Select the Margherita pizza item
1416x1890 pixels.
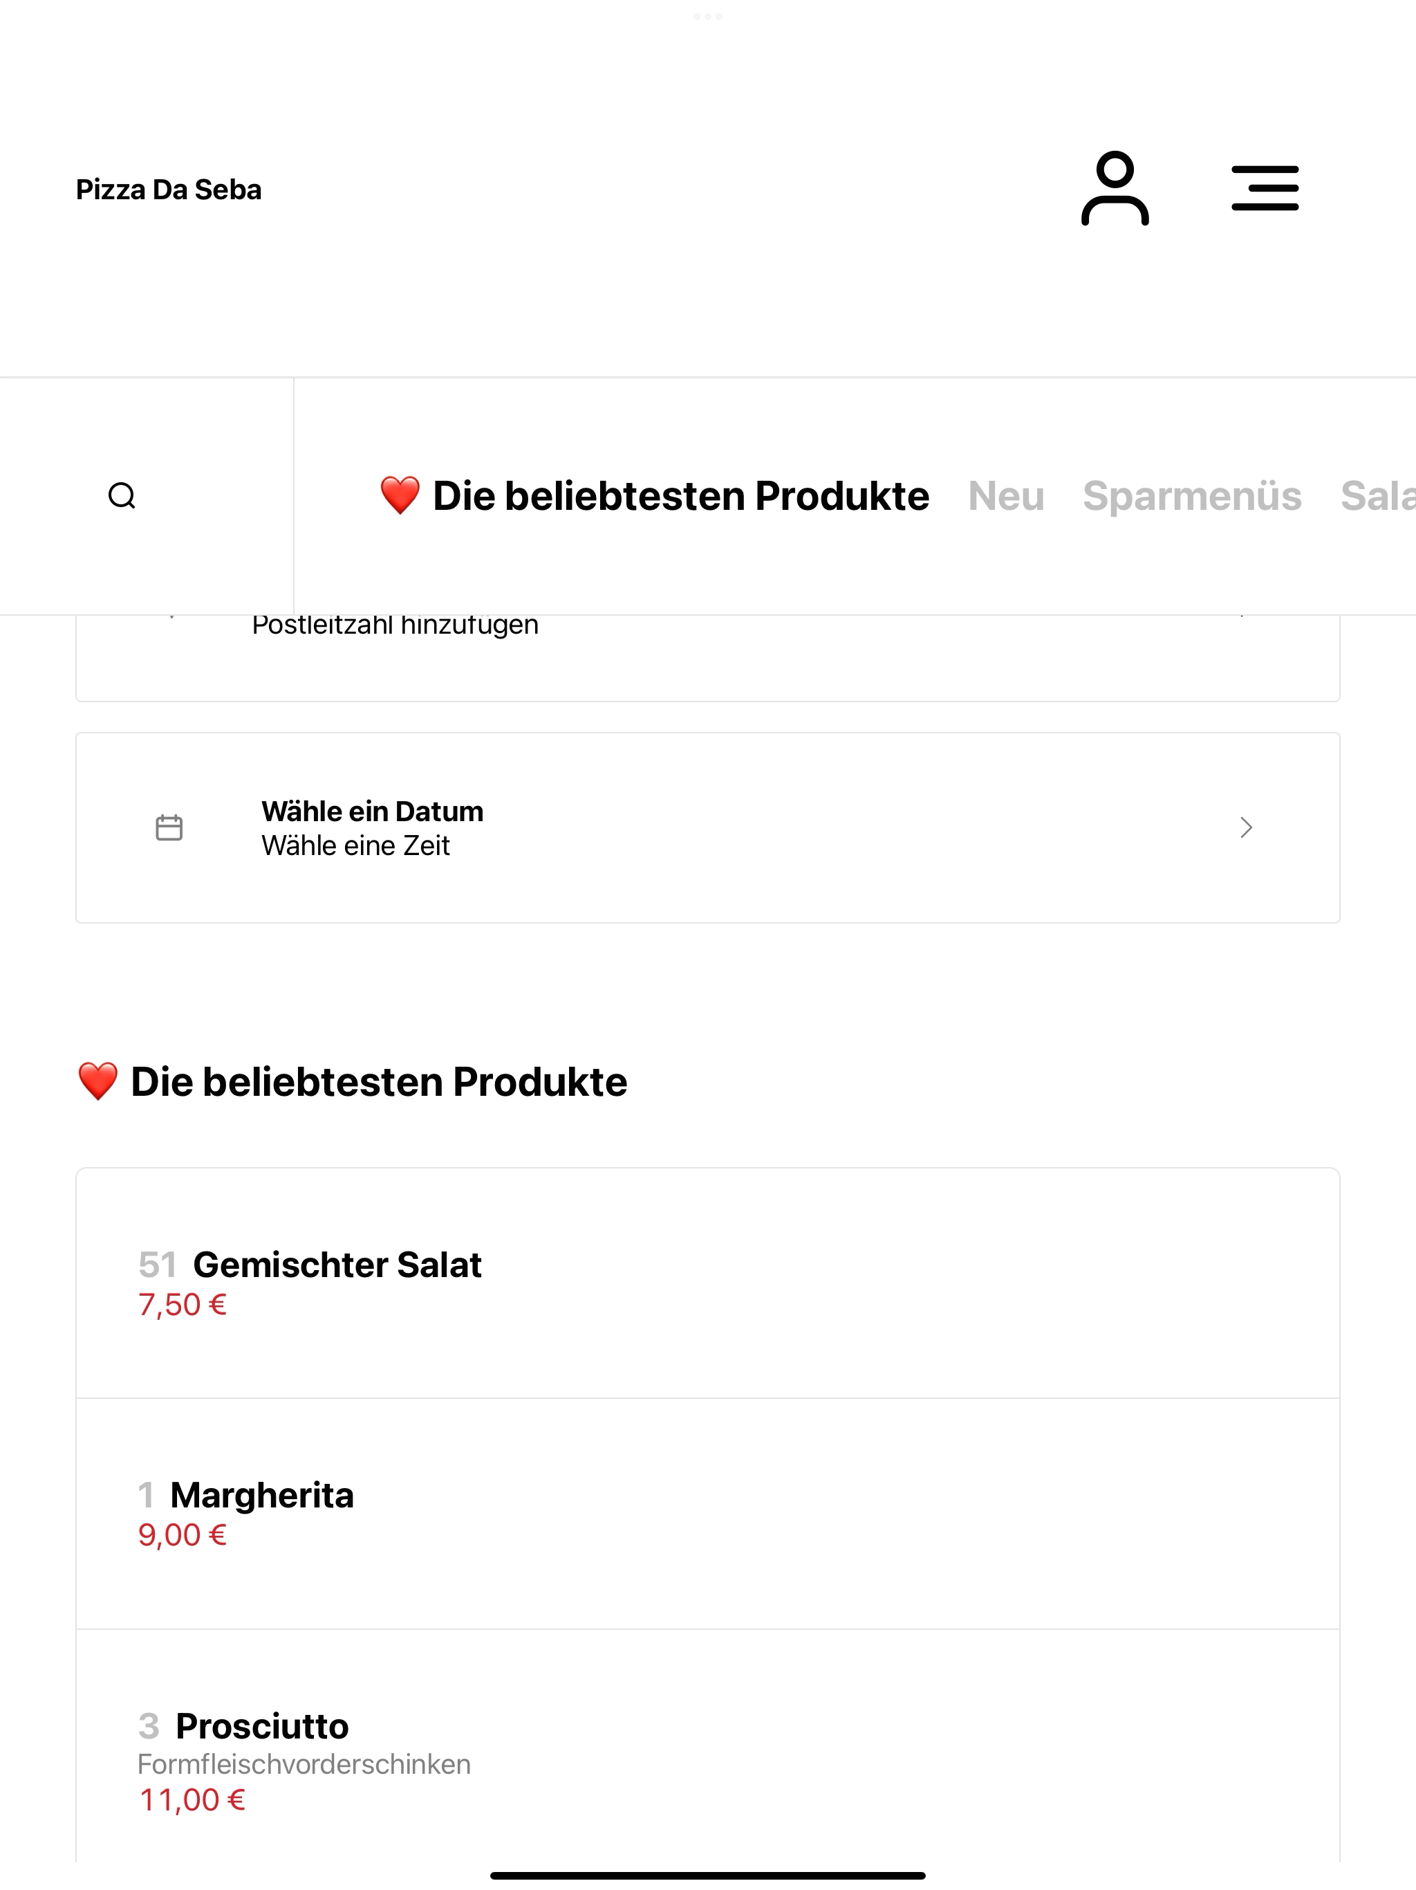[x=708, y=1514]
